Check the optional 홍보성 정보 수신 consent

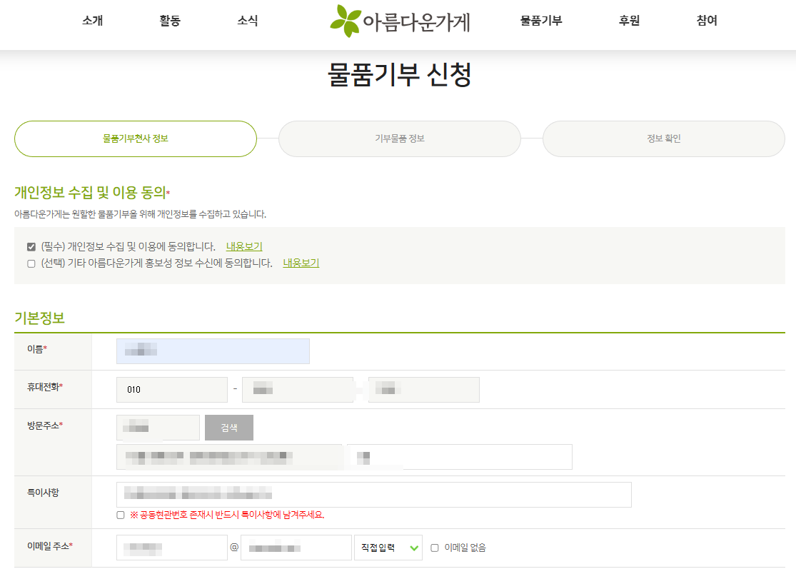[31, 263]
